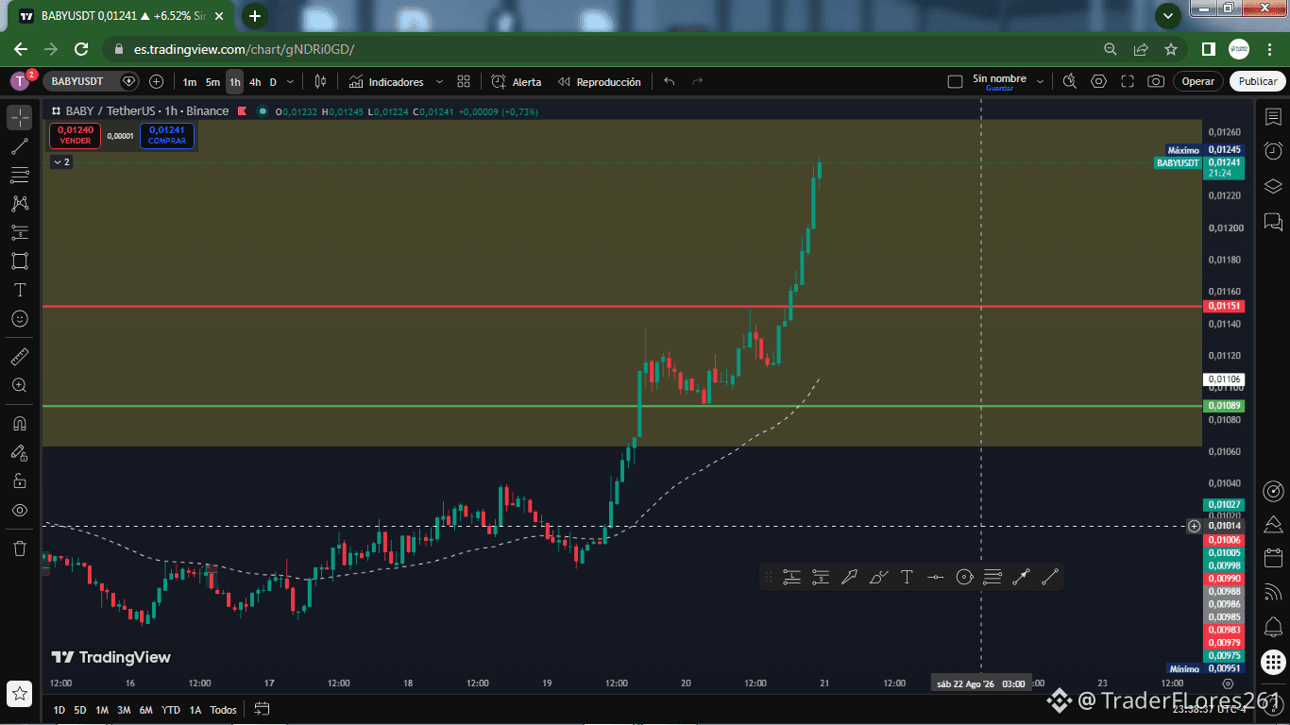This screenshot has height=725, width=1290.
Task: Open the geometric shapes tool
Action: tap(20, 261)
